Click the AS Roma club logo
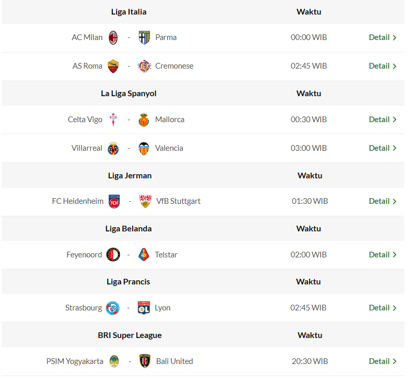This screenshot has height=377, width=409. [x=113, y=66]
